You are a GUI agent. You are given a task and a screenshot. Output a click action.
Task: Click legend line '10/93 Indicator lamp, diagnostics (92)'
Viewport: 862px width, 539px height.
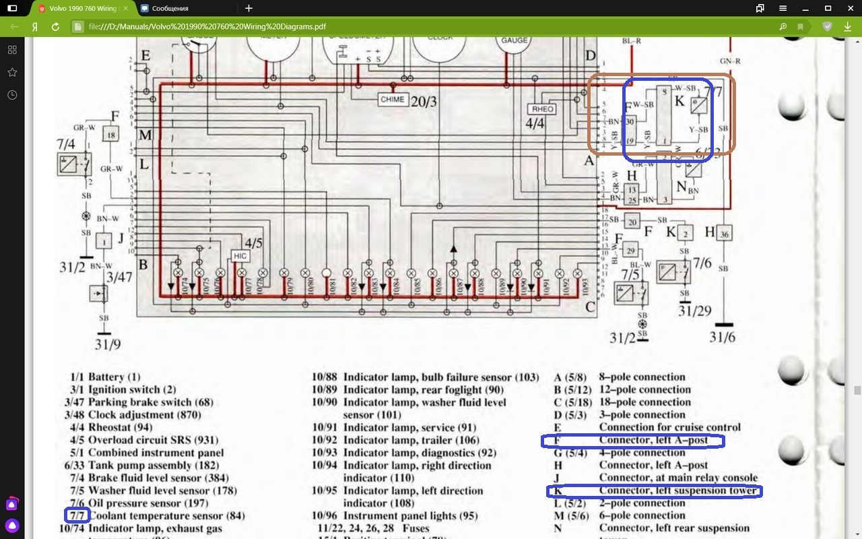pyautogui.click(x=403, y=453)
